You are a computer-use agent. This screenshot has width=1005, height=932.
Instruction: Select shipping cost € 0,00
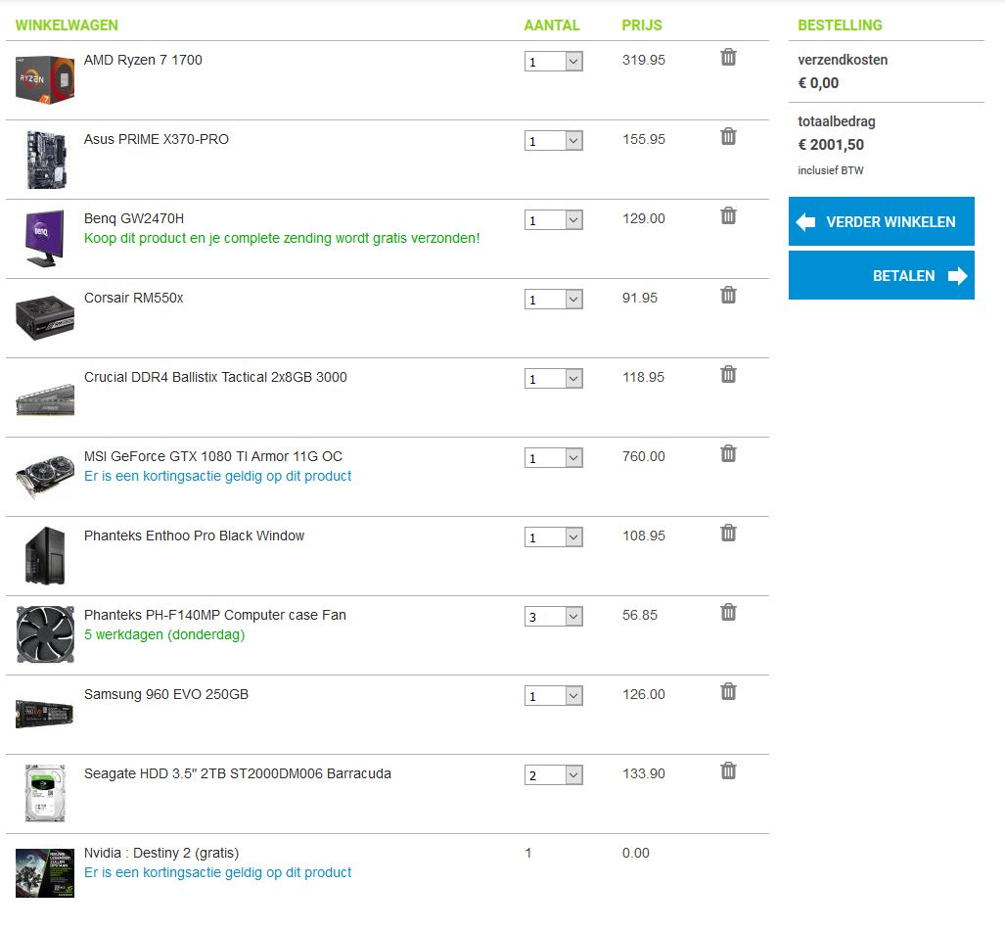pyautogui.click(x=818, y=83)
